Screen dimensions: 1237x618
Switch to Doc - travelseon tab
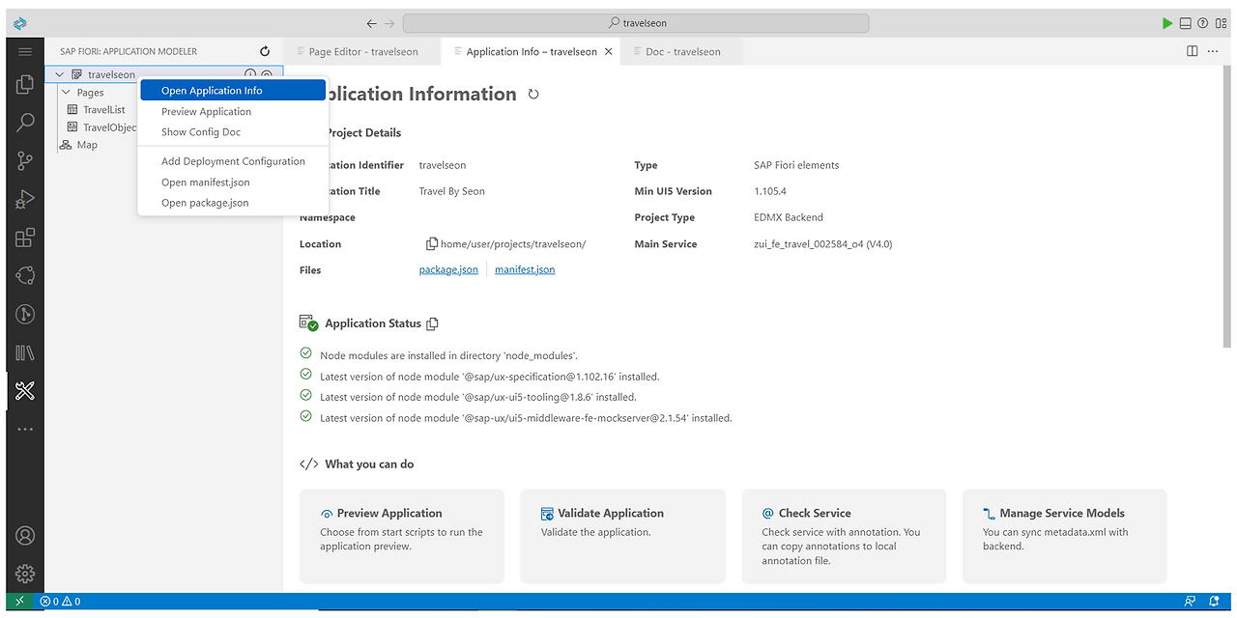(x=682, y=51)
